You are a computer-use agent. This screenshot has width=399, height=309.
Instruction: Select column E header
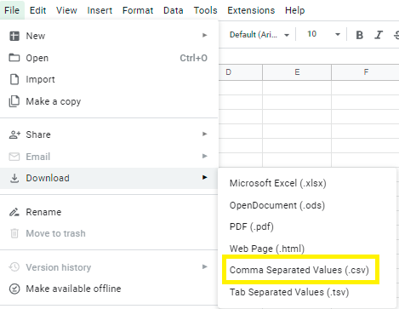(297, 72)
